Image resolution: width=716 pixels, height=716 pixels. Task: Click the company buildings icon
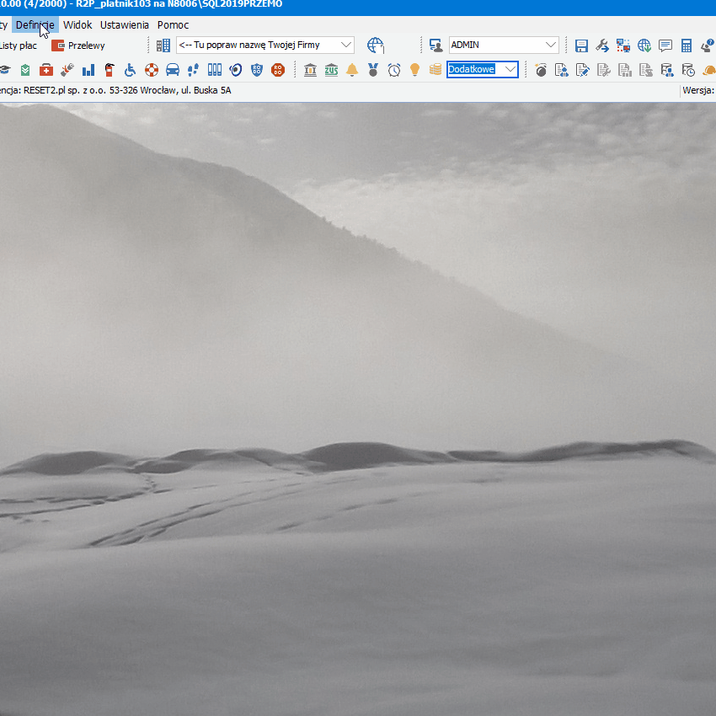tap(163, 45)
